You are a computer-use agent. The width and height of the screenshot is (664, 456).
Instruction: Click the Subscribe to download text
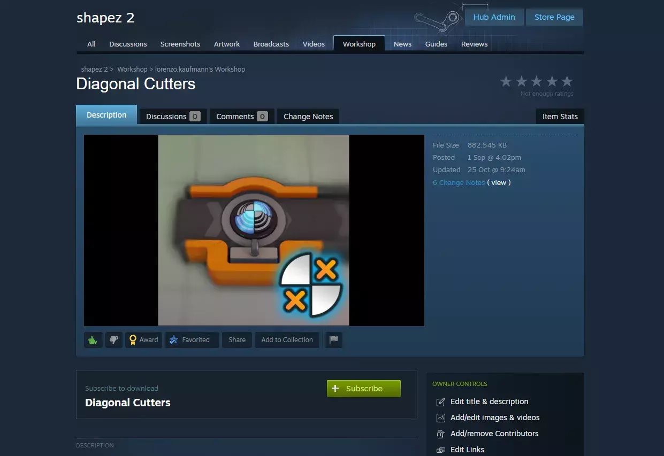(121, 388)
